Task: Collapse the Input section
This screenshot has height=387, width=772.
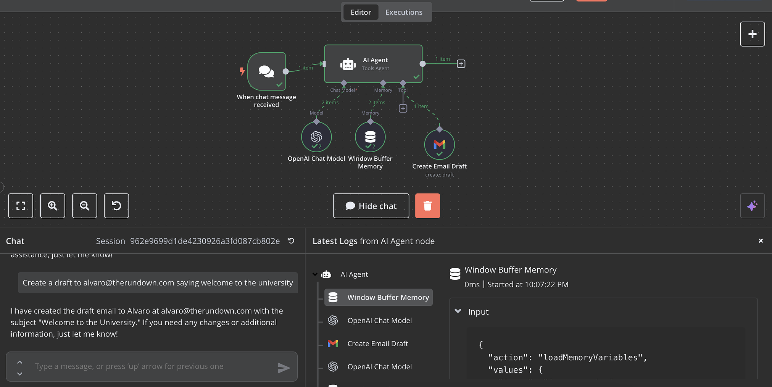Action: [x=458, y=311]
